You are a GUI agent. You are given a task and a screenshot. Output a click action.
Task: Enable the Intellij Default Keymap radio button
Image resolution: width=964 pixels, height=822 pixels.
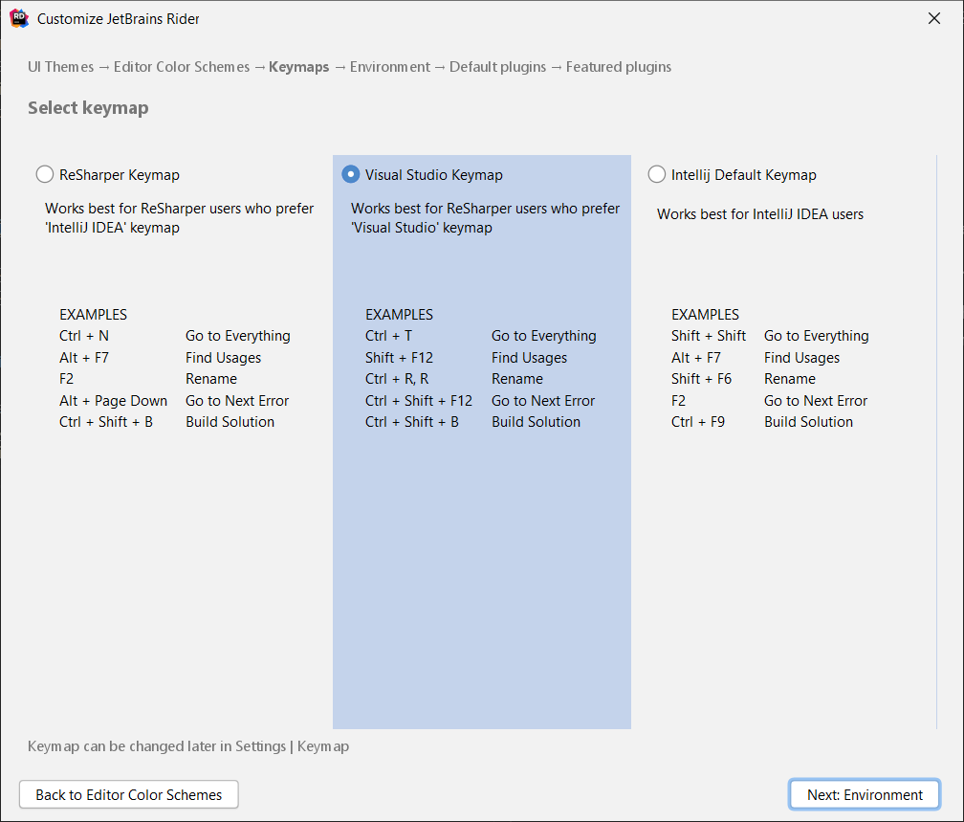pos(657,174)
